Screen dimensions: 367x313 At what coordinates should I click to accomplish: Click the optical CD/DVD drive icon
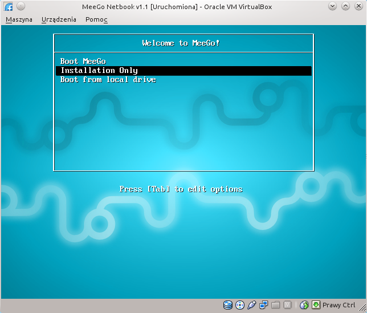[x=240, y=305]
